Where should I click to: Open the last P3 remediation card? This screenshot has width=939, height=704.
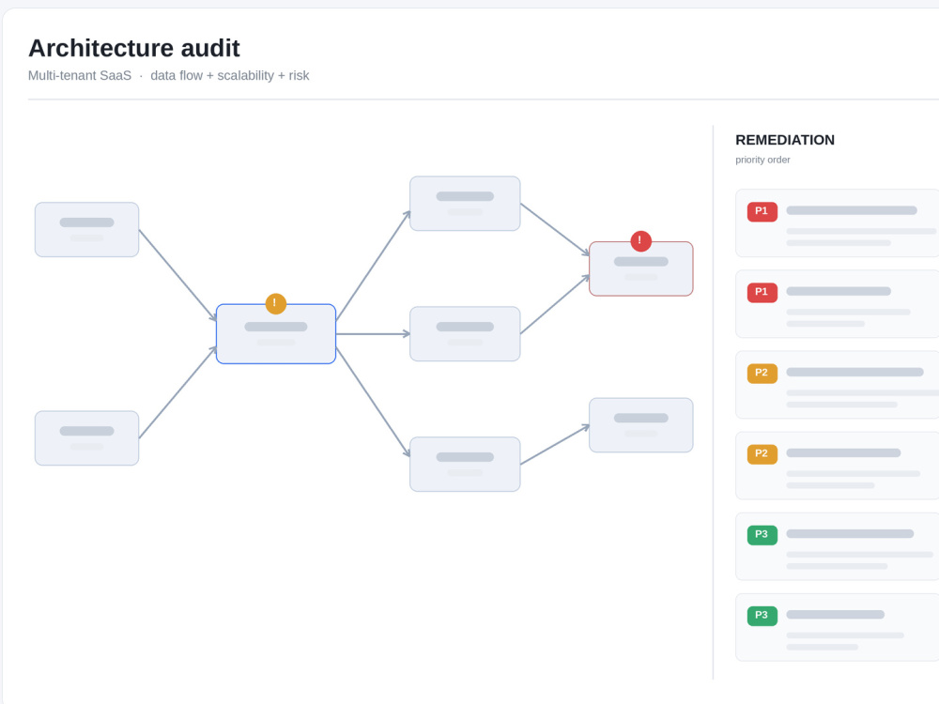pos(838,627)
